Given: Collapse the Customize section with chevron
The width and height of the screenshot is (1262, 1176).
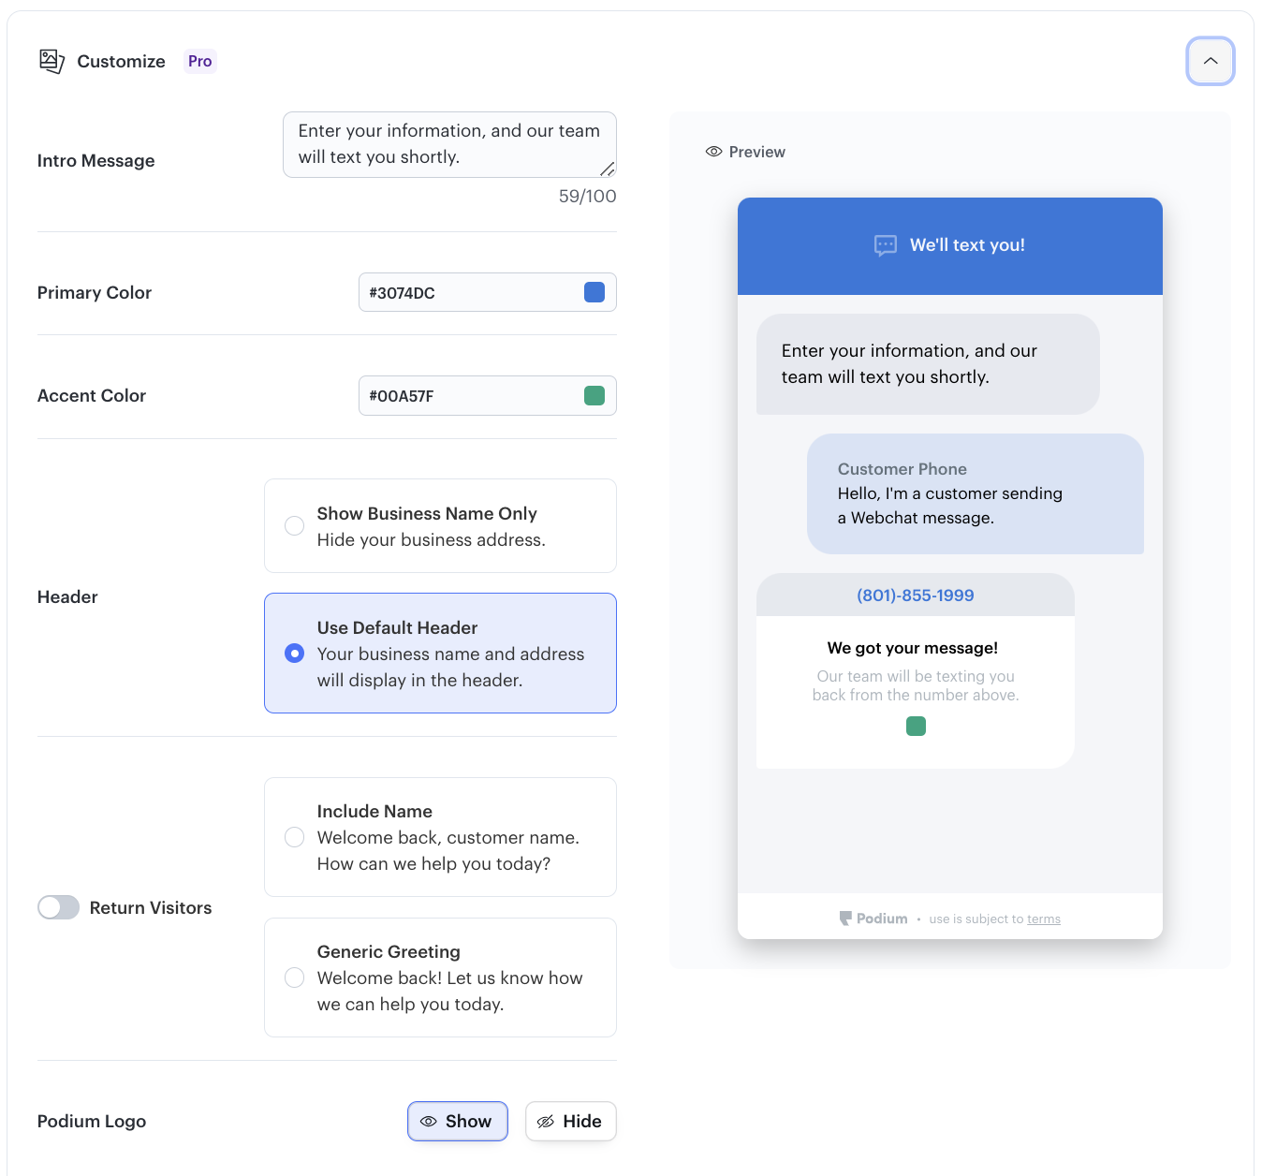Looking at the screenshot, I should (1210, 61).
